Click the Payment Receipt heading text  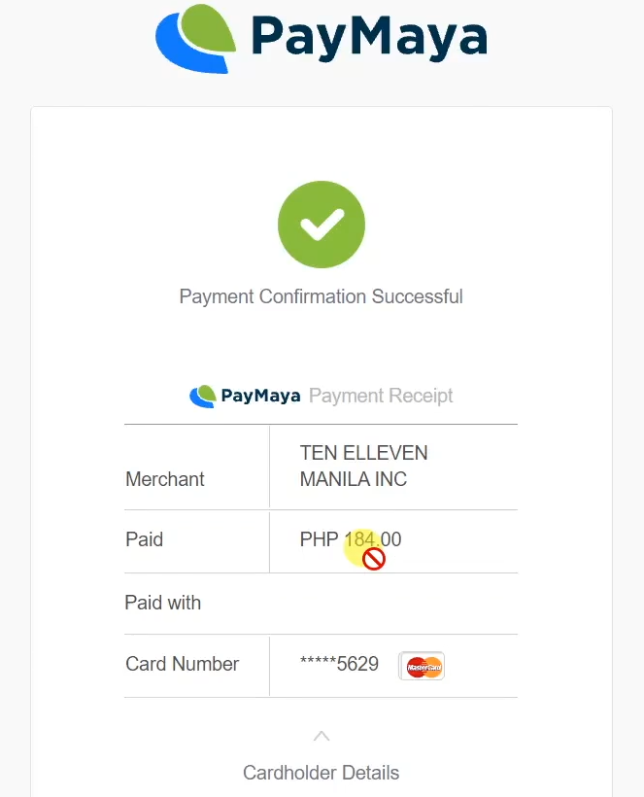click(x=381, y=396)
